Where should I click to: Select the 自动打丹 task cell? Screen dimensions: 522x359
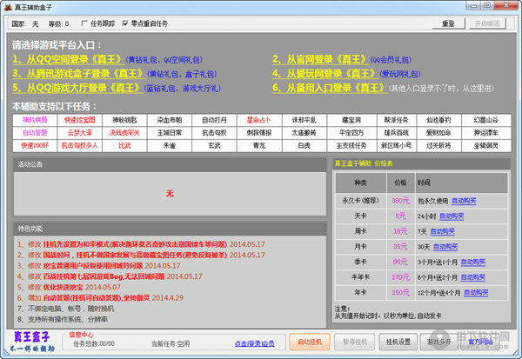pyautogui.click(x=214, y=120)
